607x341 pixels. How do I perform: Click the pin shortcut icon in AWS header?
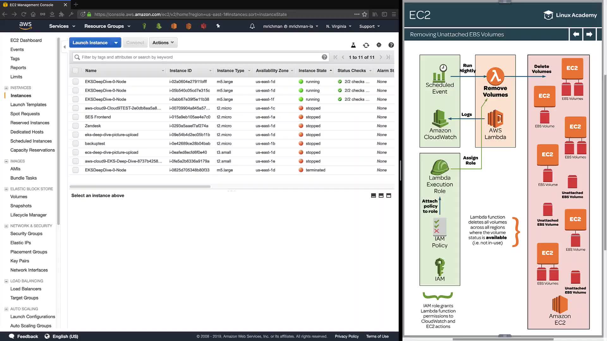point(218,26)
